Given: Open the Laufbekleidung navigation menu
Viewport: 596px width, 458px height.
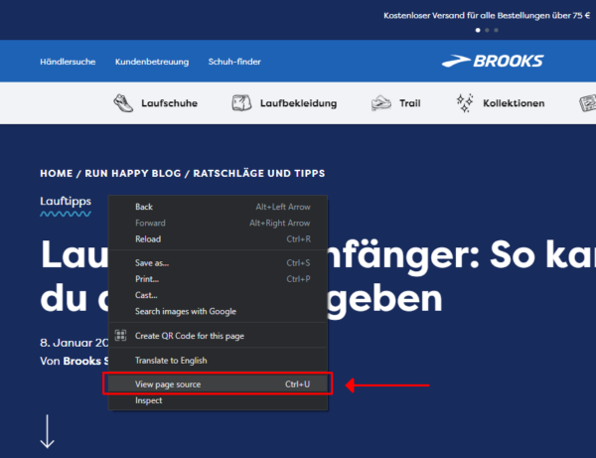Looking at the screenshot, I should [x=298, y=103].
